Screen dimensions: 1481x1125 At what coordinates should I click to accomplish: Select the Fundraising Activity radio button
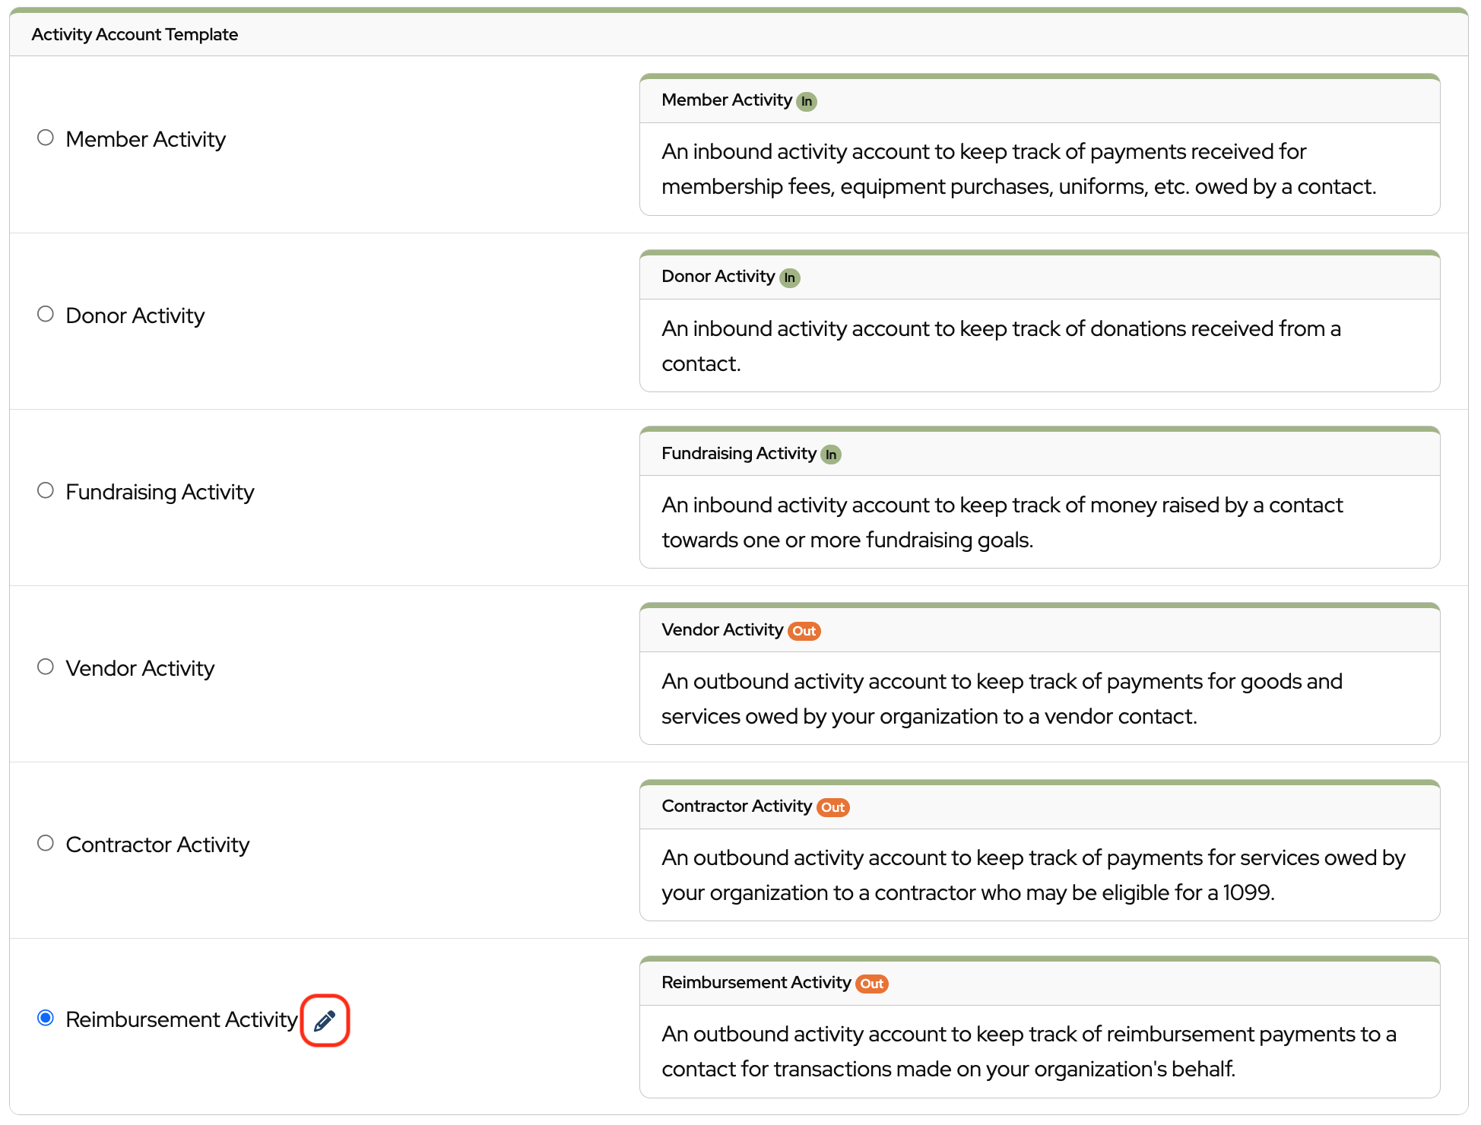46,490
